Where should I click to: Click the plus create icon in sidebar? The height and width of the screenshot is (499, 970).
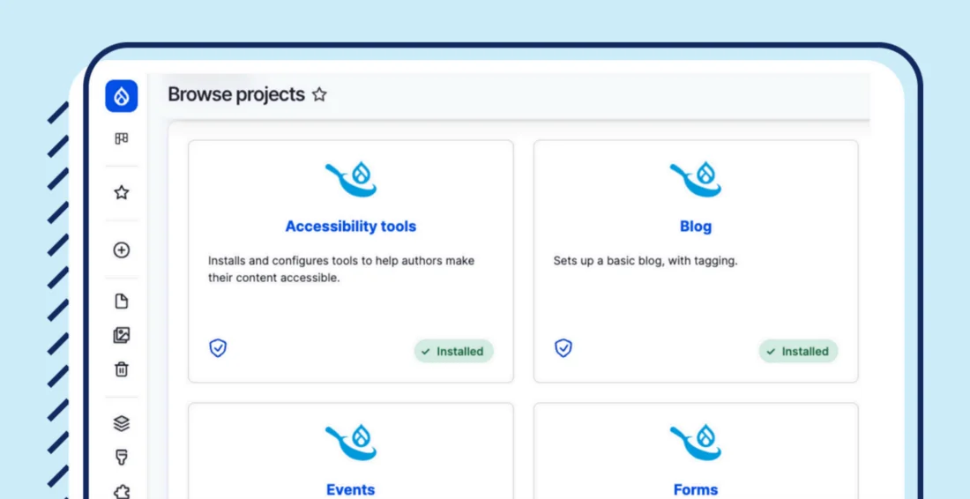click(x=122, y=249)
